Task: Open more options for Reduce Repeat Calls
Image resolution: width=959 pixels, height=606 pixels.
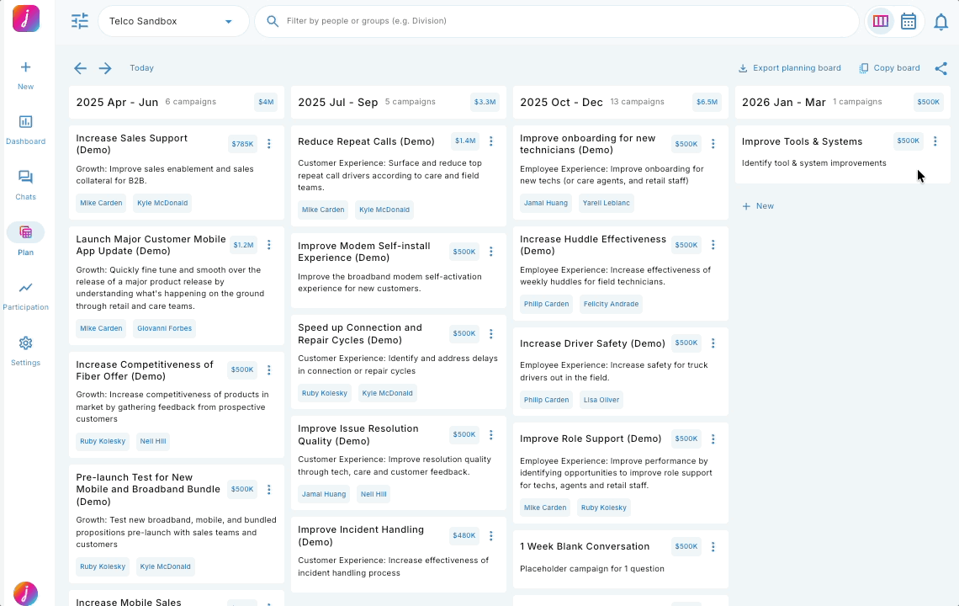Action: (x=491, y=141)
